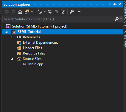Switch to Solution Explorer side tab
This screenshot has width=126, height=112.
(x=125, y=14)
